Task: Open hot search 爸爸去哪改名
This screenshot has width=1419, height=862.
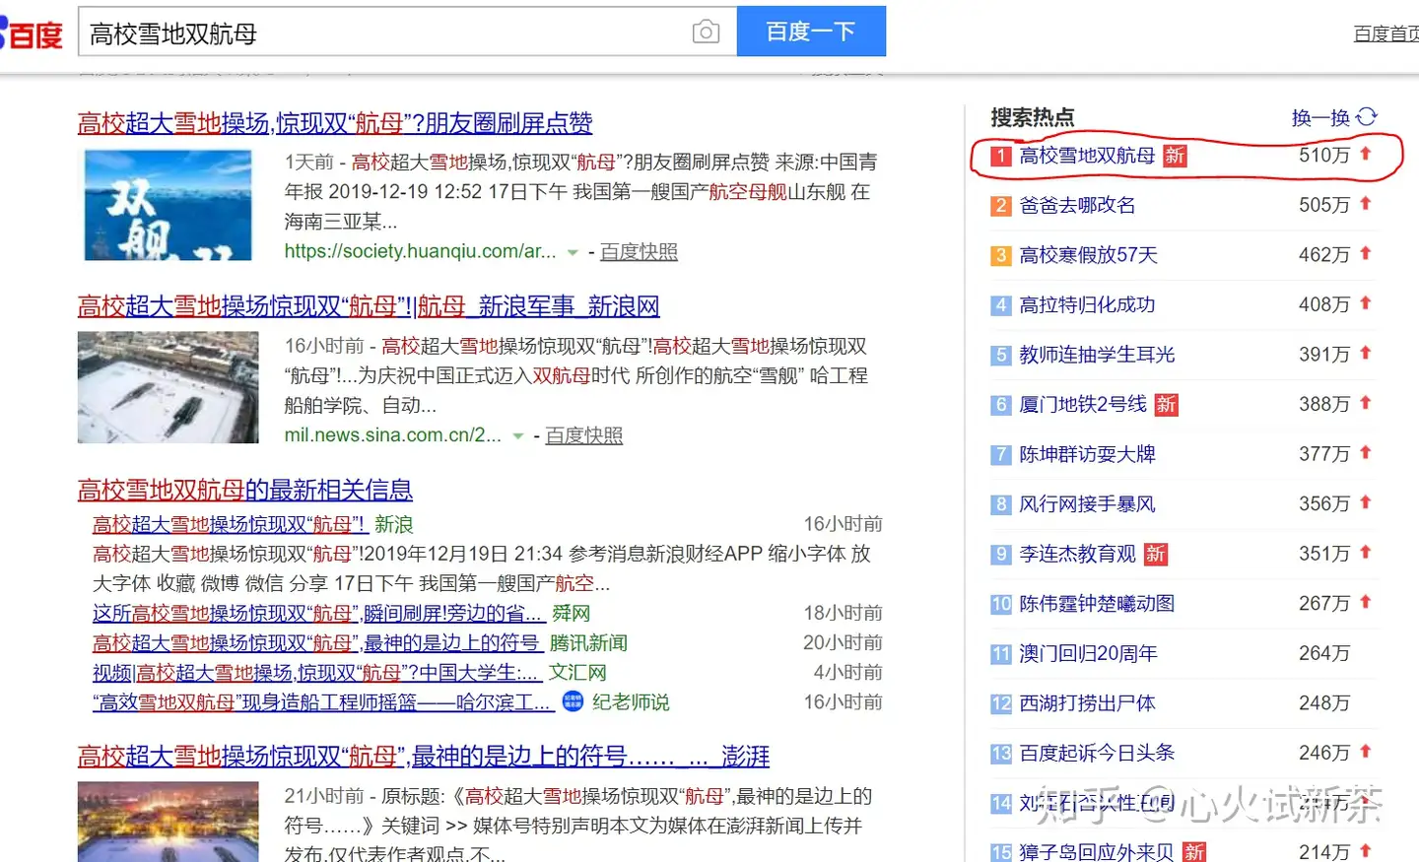Action: click(1077, 205)
